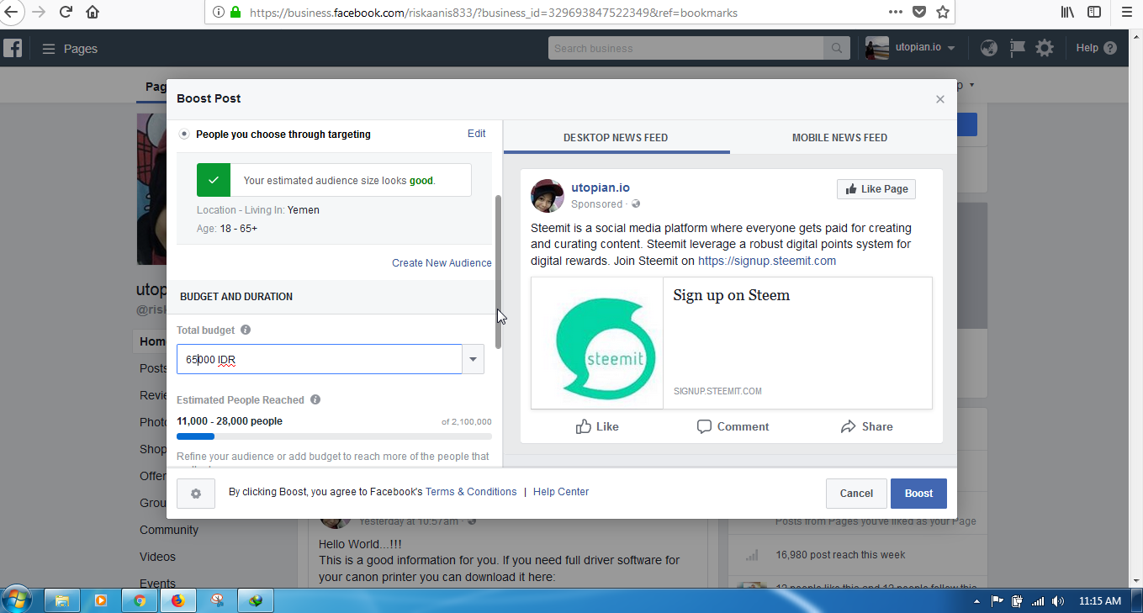1143x613 pixels.
Task: Click Total budget info icon
Action: point(246,330)
